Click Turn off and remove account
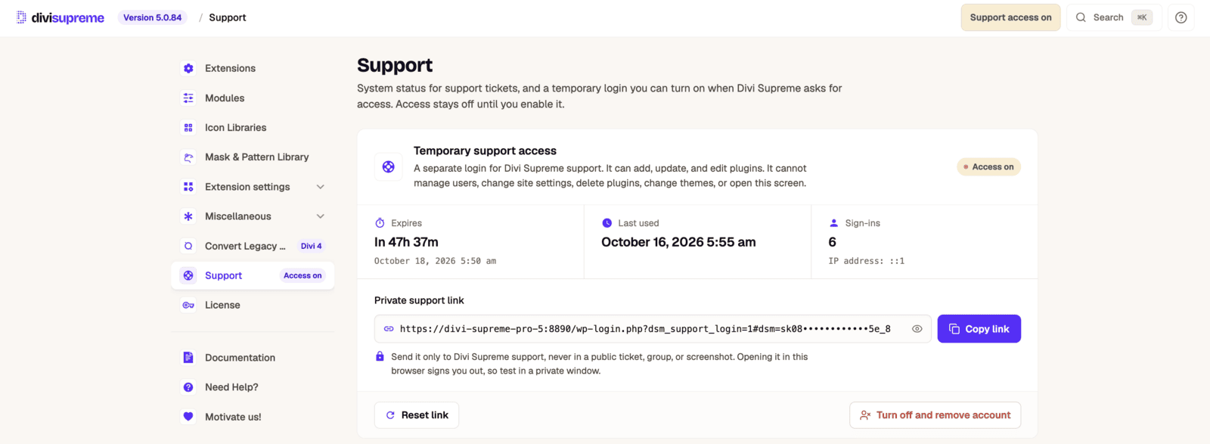 point(935,415)
